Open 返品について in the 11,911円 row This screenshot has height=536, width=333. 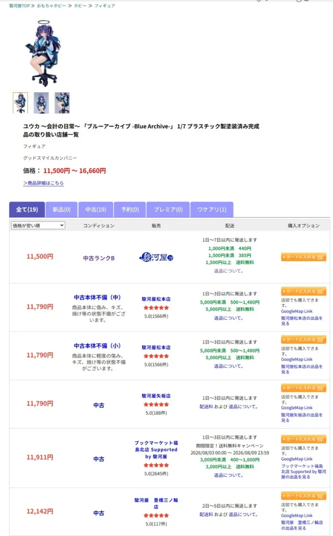pos(229,475)
